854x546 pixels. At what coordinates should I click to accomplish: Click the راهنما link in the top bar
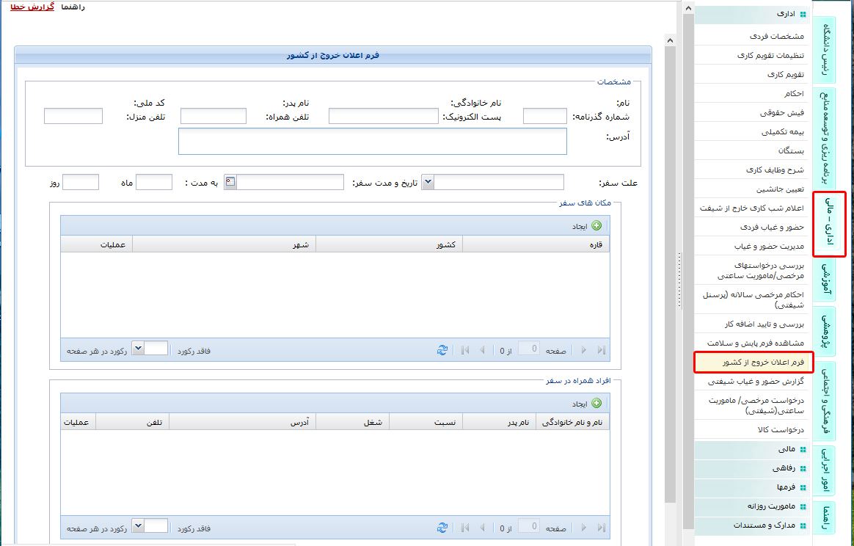71,7
